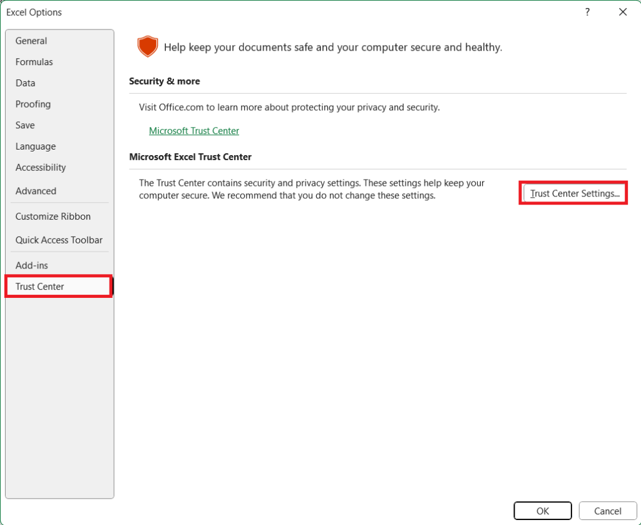Open the Quick Access Toolbar settings
This screenshot has height=525, width=641.
(x=58, y=240)
